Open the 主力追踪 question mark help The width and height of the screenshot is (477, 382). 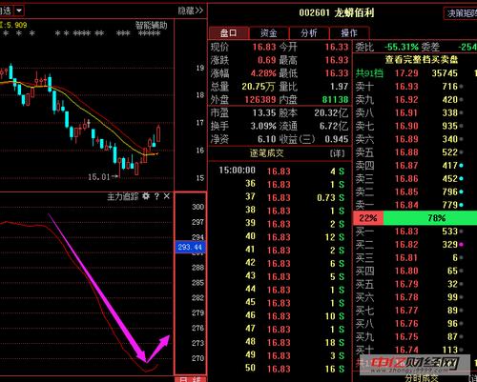[156, 196]
